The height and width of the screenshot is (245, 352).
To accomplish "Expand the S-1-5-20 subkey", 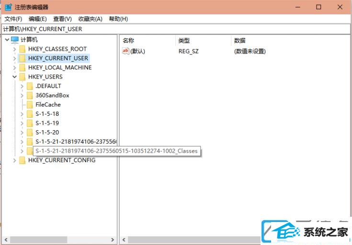I will tap(22, 133).
